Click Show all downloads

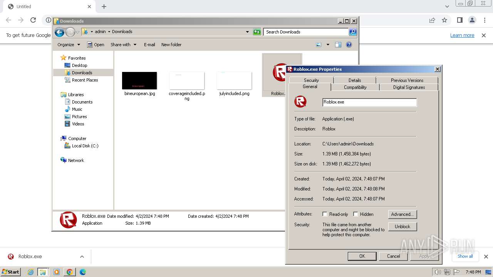(x=465, y=256)
